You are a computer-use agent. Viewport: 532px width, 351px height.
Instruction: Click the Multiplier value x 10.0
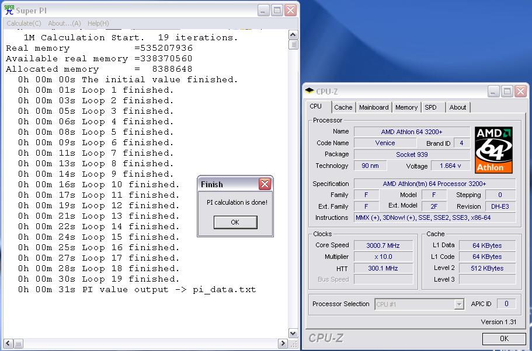[383, 257]
